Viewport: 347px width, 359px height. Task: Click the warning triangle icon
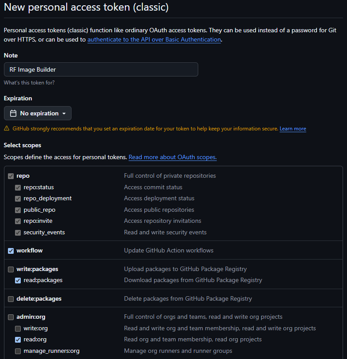tap(7, 129)
